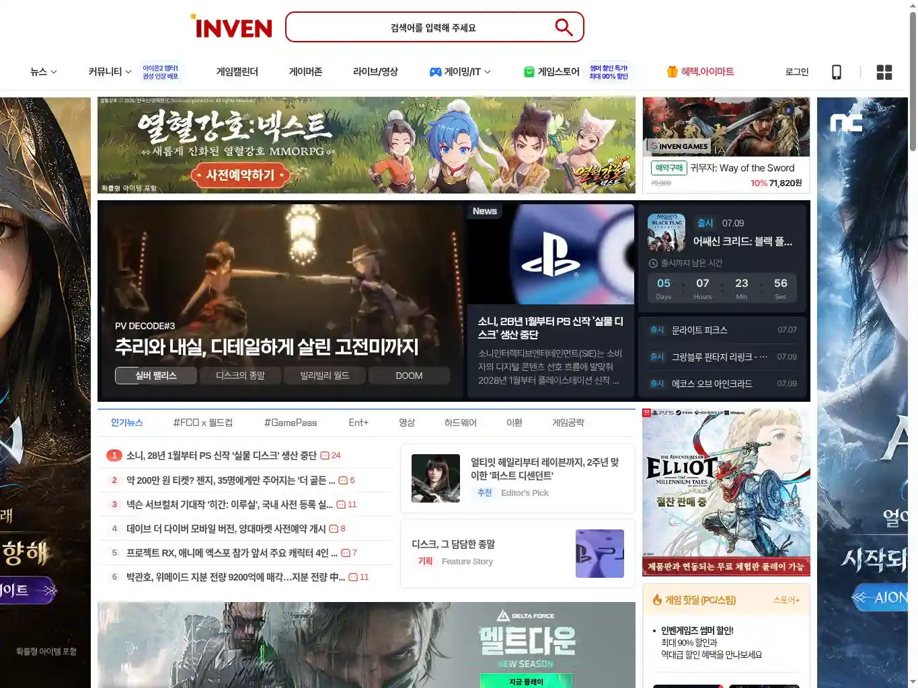Open the grid apps menu icon
Viewport: 918px width, 688px height.
[884, 72]
